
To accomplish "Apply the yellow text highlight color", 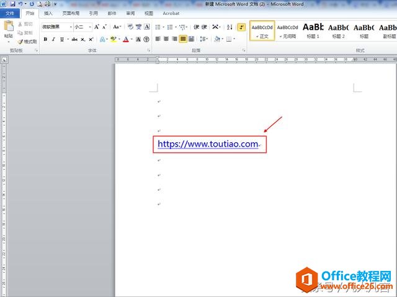I will tap(114, 39).
